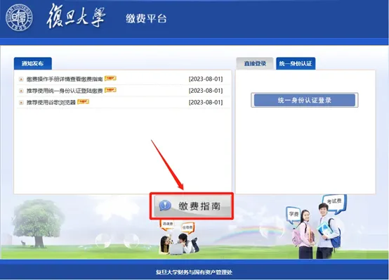Image resolution: width=389 pixels, height=280 pixels.
Task: Open notice 推荐使用统一身份认证登陆缴费
Action: click(x=65, y=91)
